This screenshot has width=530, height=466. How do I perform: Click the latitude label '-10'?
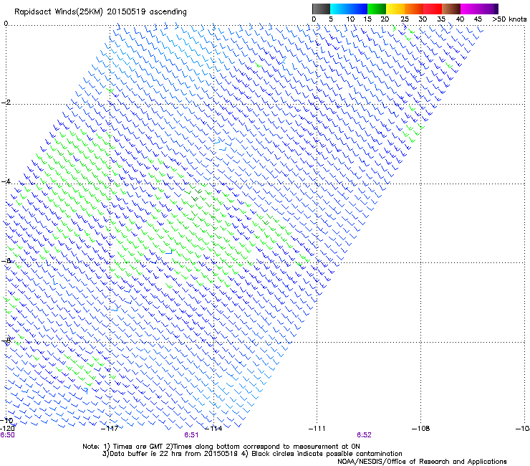pyautogui.click(x=6, y=421)
